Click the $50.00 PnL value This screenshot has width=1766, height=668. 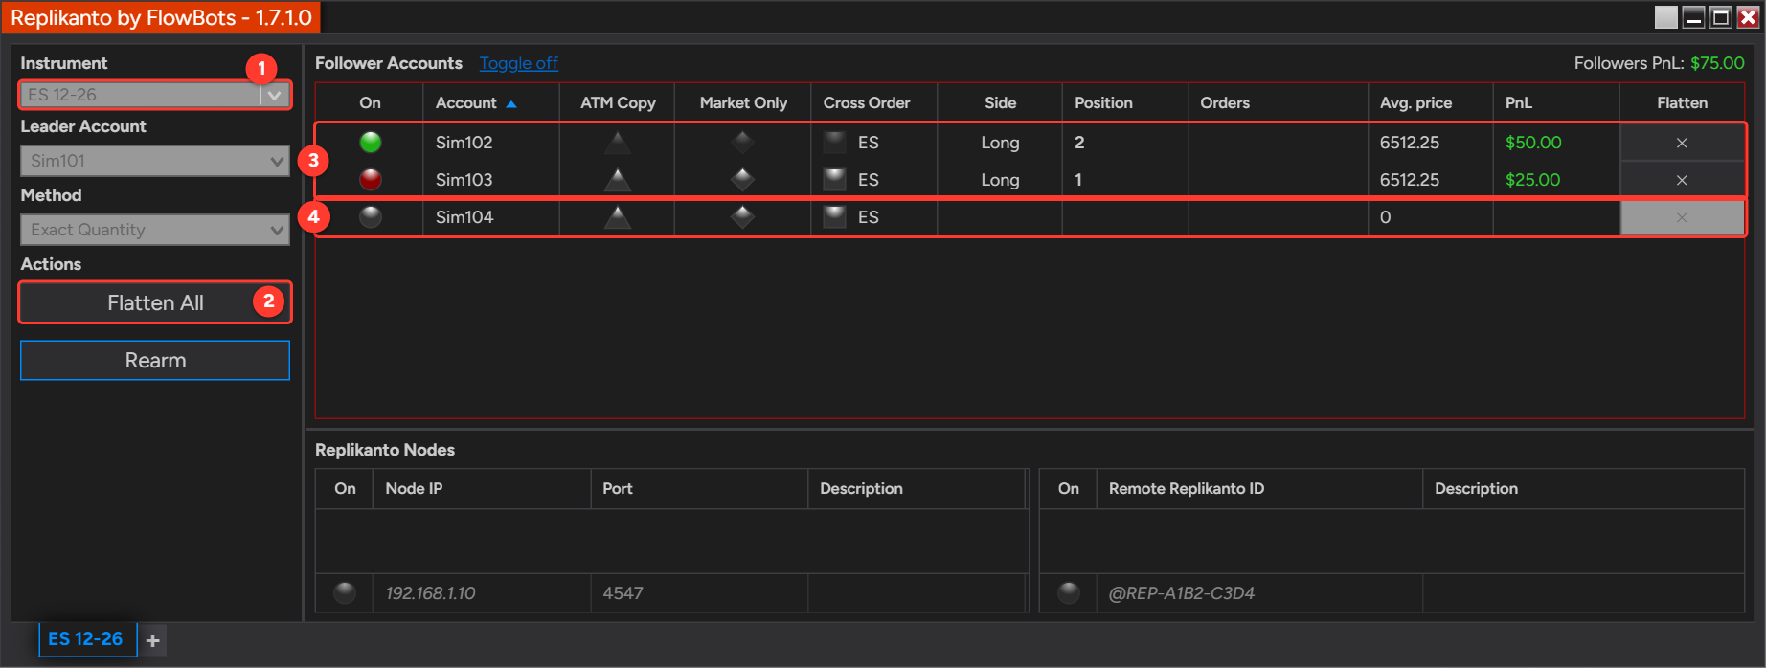(1533, 143)
